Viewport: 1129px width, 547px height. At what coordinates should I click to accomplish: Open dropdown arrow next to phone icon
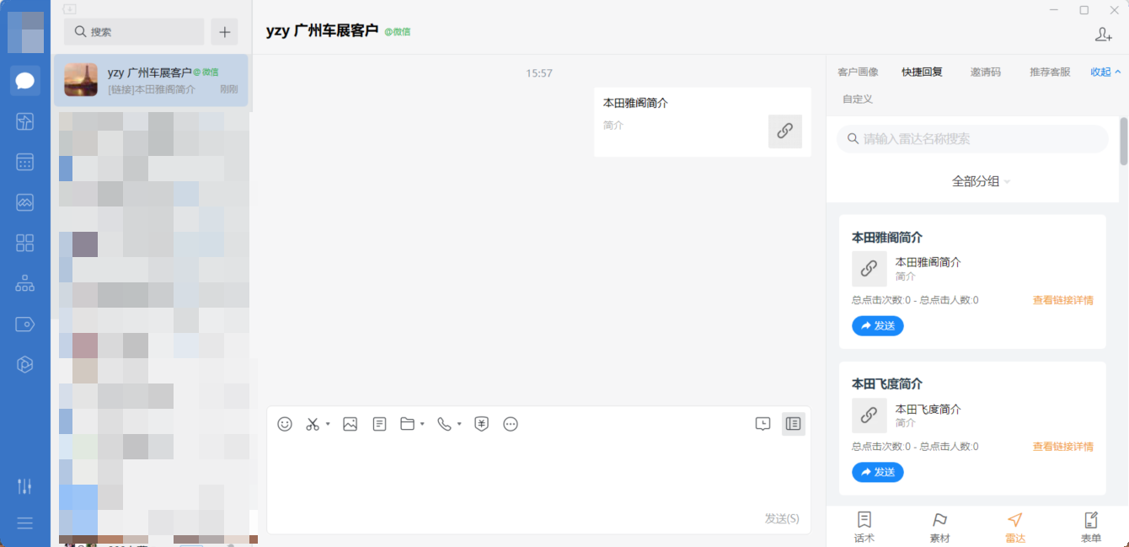[x=459, y=424]
